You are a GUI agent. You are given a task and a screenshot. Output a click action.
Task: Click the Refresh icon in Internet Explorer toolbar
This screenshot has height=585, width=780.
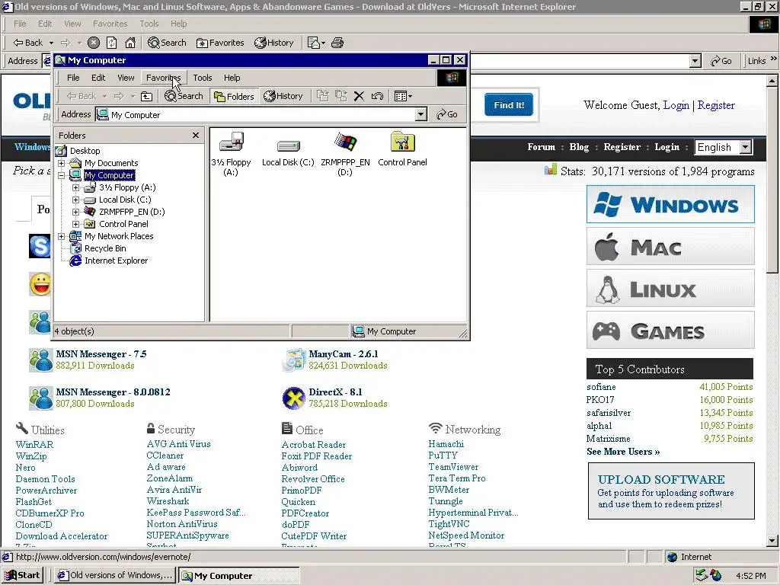112,43
